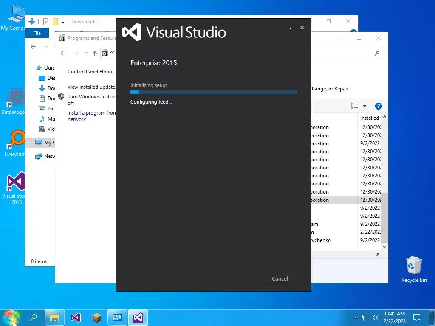Open DataWagon desktop shortcut
The width and height of the screenshot is (435, 326).
click(13, 101)
